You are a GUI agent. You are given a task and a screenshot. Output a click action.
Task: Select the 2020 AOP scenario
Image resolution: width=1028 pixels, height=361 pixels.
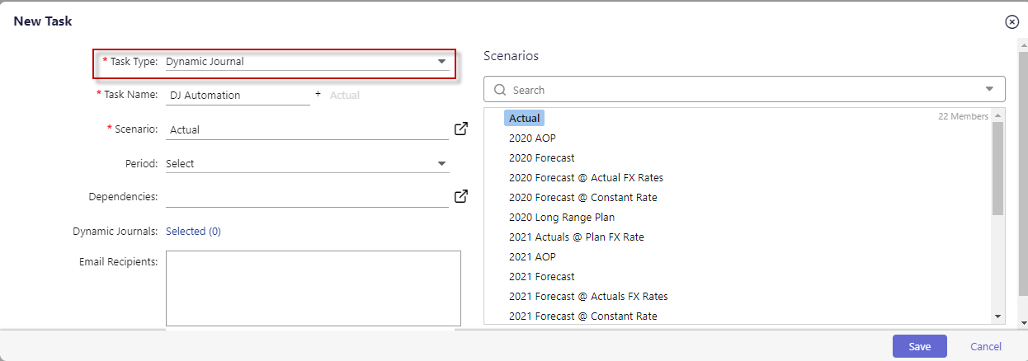532,138
